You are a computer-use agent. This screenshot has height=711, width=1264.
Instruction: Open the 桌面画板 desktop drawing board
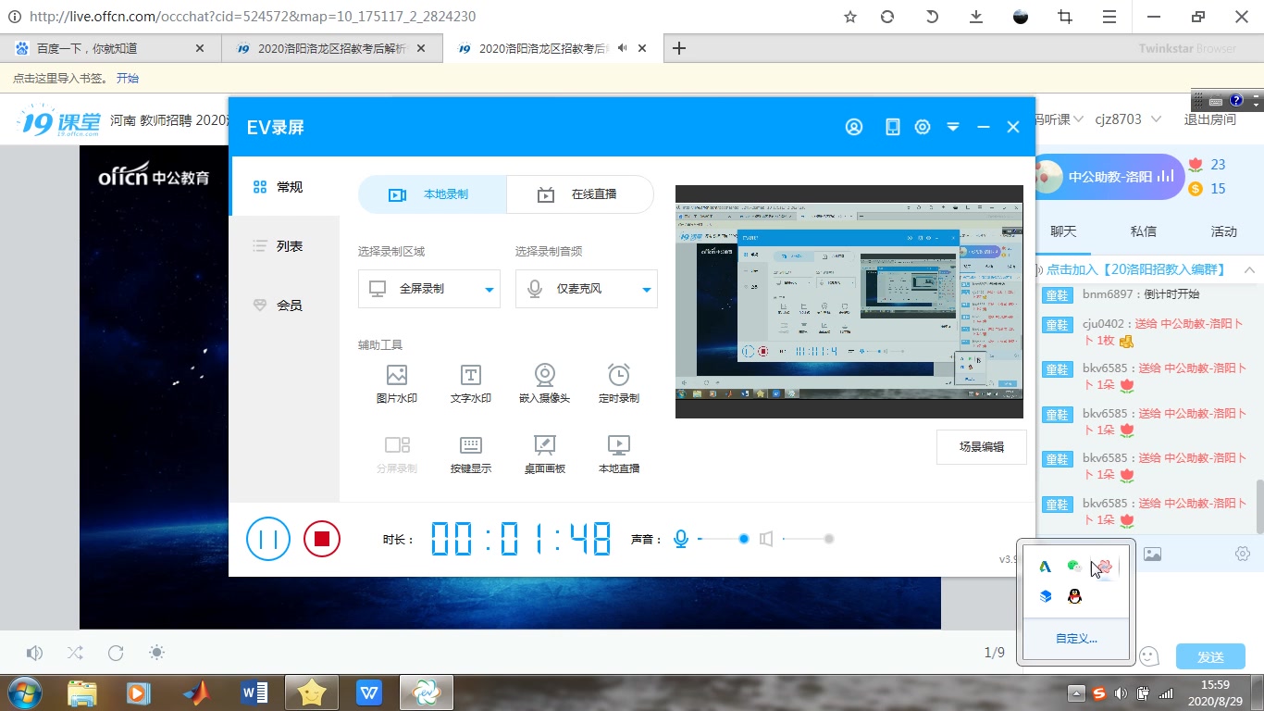click(x=544, y=454)
